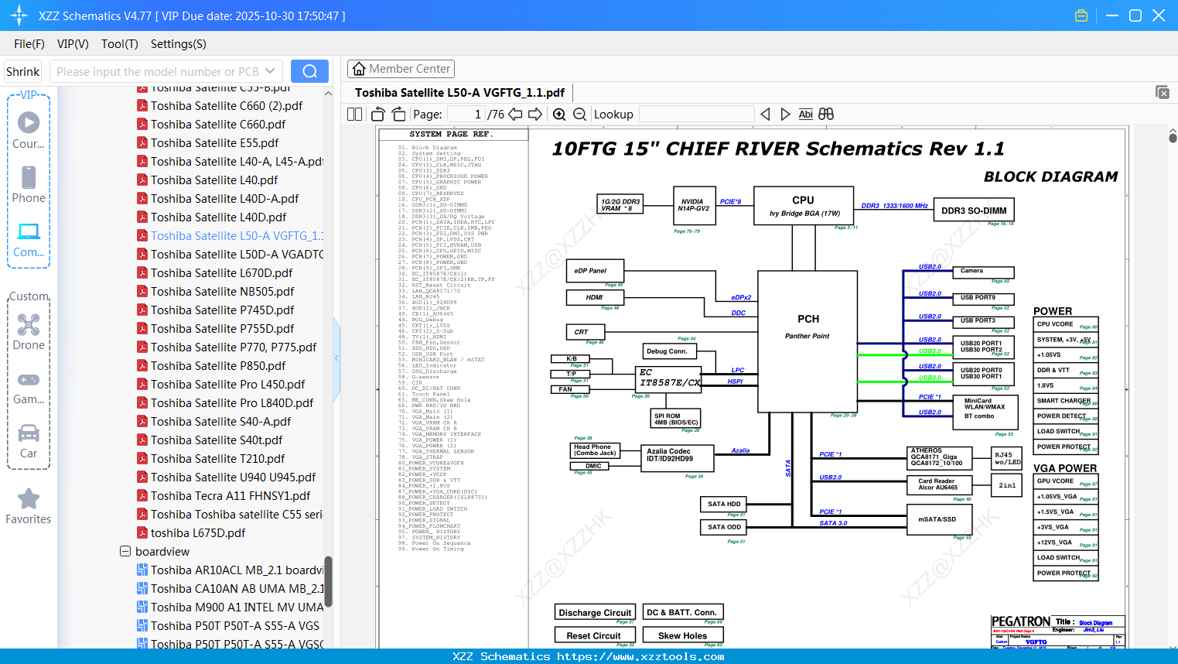Select the Toshiba Satellite L50-A VGFTG_1.1.pdf tab
This screenshot has width=1178, height=664.
[459, 93]
